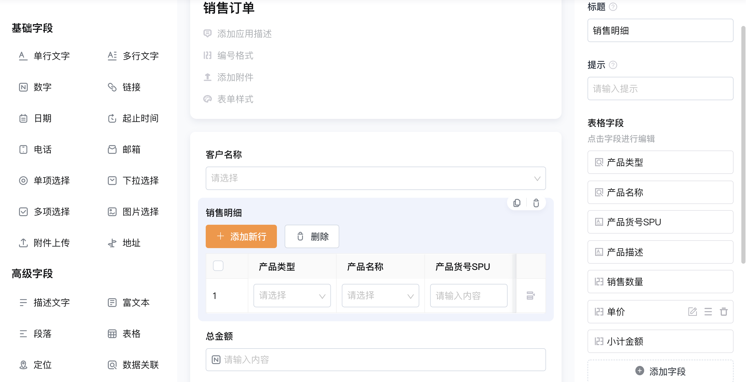
Task: Click the right panel vertical scrollbar
Action: click(x=743, y=145)
